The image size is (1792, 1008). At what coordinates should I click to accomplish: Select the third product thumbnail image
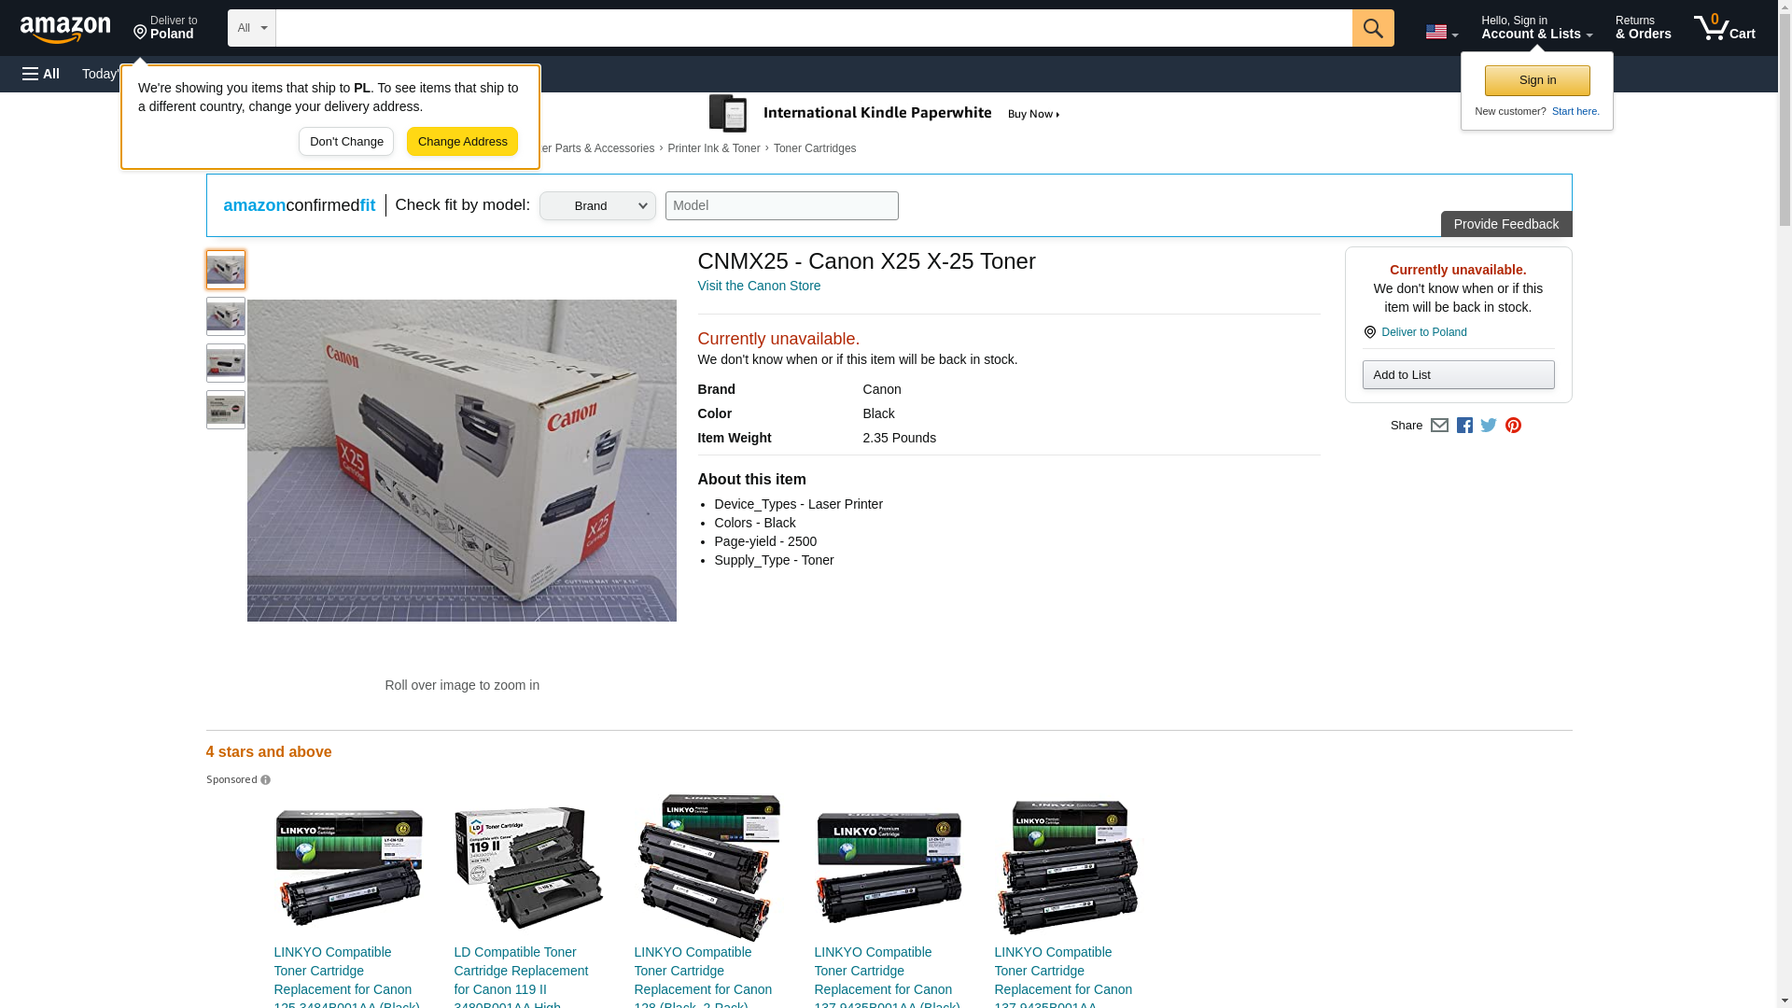tap(226, 363)
